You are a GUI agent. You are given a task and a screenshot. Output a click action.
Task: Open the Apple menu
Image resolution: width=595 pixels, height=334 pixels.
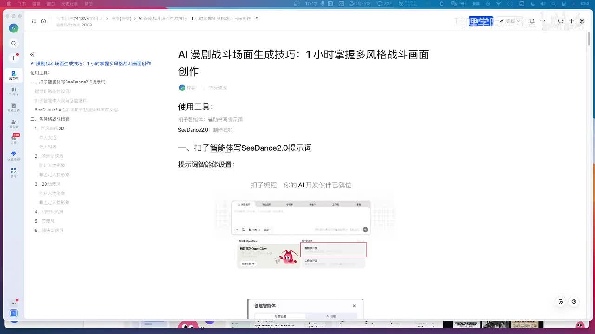(8, 4)
